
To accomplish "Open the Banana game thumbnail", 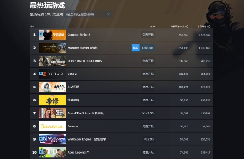I will click(53, 126).
